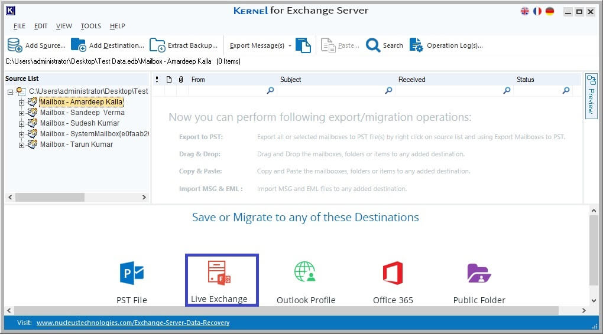Click the Add Source toolbar icon
Viewport: 603px width, 335px height.
pyautogui.click(x=15, y=45)
